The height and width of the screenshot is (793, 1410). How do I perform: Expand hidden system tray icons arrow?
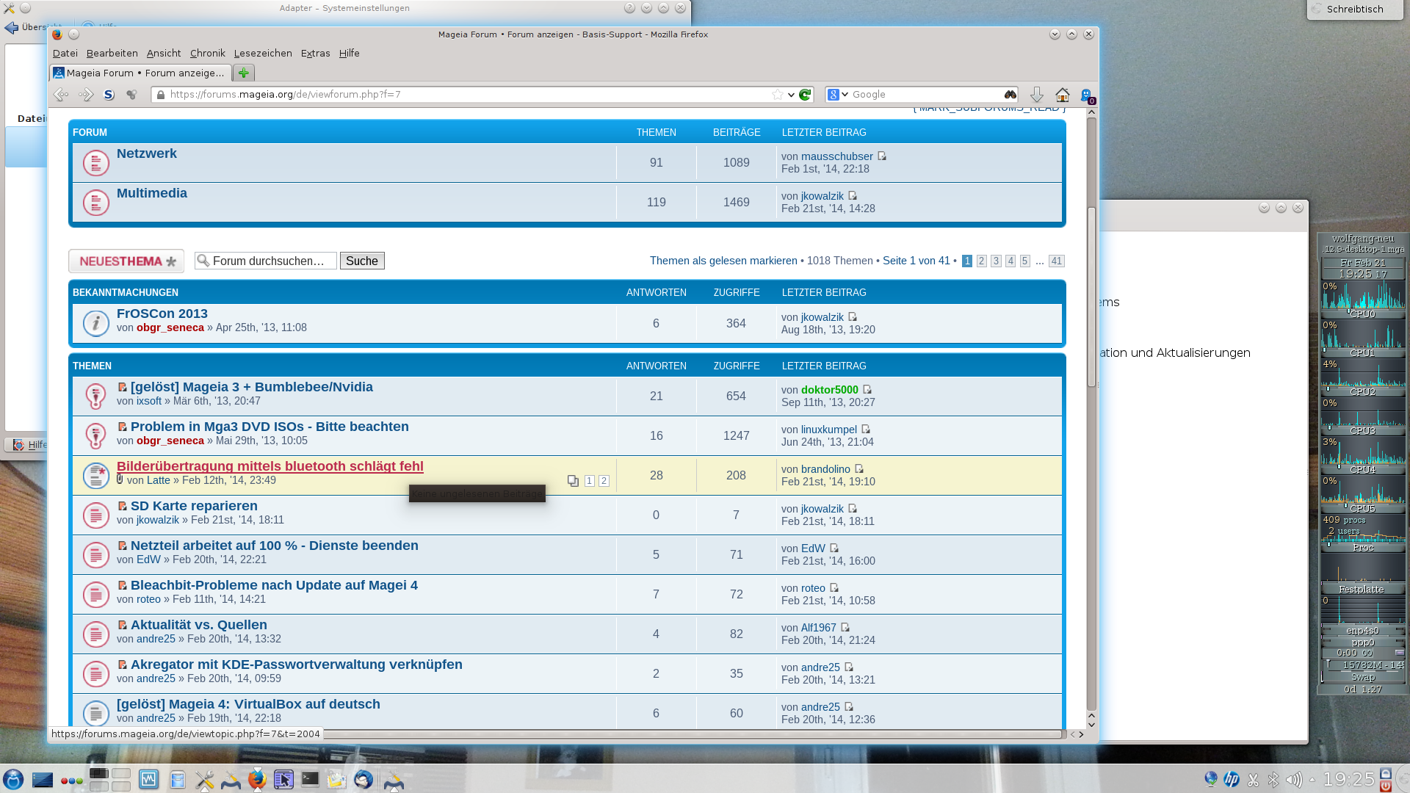pos(1312,779)
